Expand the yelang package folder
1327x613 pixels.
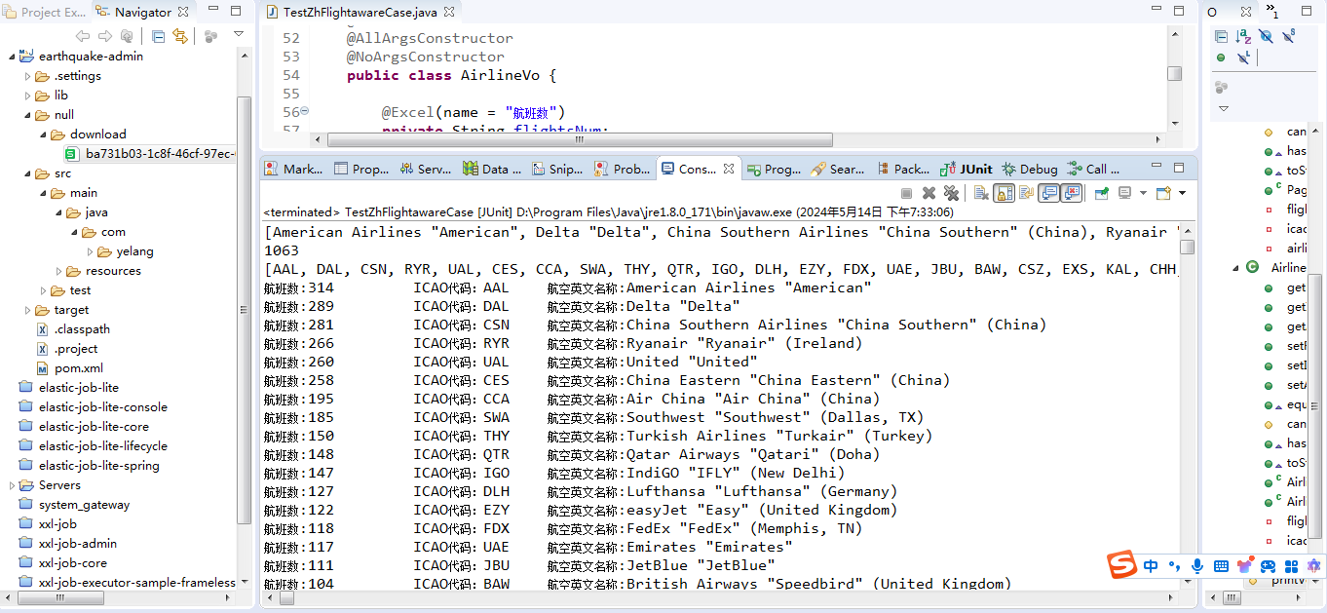click(90, 251)
